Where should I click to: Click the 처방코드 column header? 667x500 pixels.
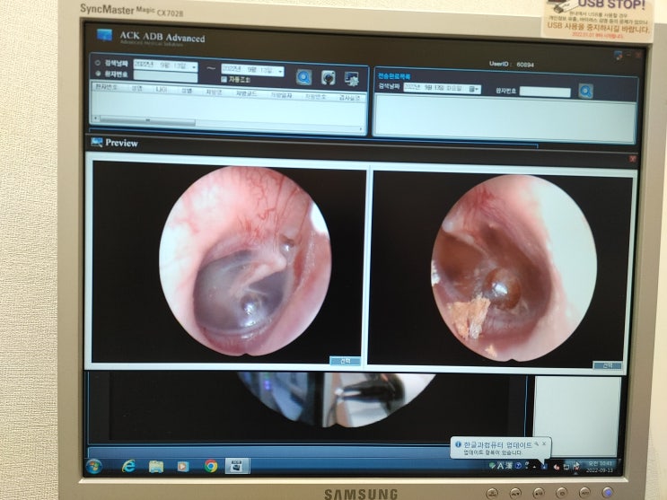click(247, 93)
